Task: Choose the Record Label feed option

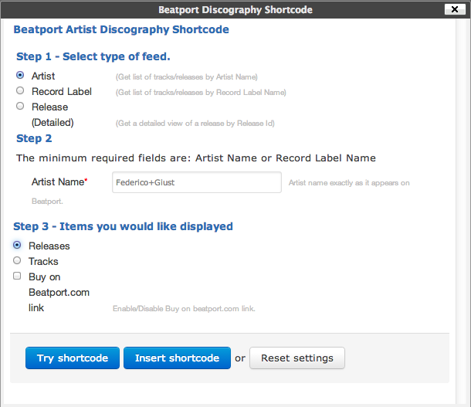Action: point(20,91)
